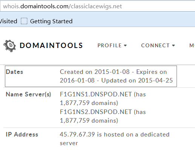The image size is (195, 150).
Task: Click the dotted Getting Started bookmark icon
Action: (x=24, y=21)
